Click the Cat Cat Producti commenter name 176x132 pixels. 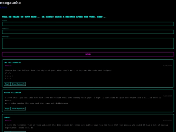[12, 63]
